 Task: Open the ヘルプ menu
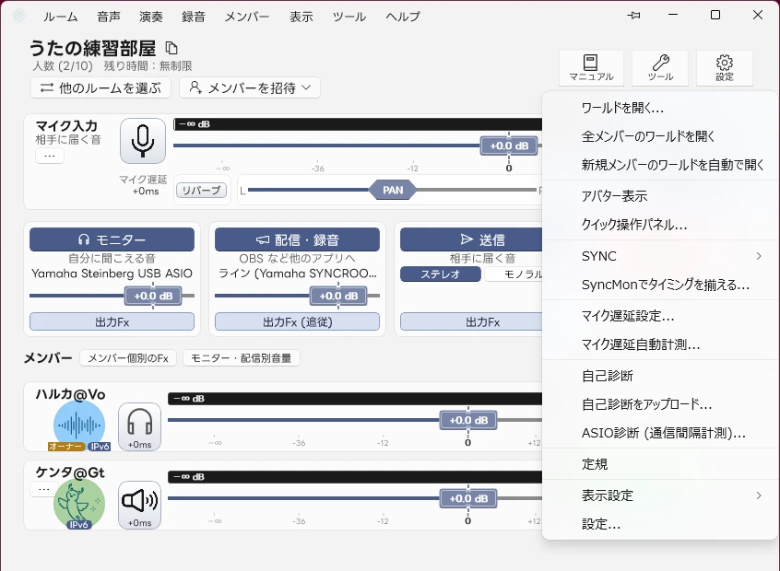[x=402, y=17]
